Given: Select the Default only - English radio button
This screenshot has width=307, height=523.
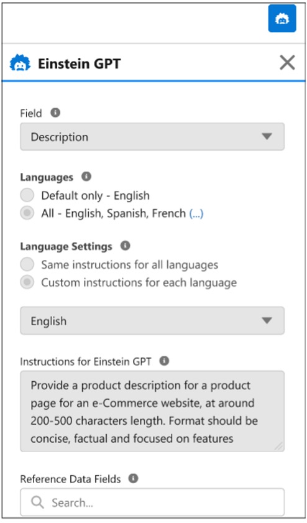Looking at the screenshot, I should (27, 195).
